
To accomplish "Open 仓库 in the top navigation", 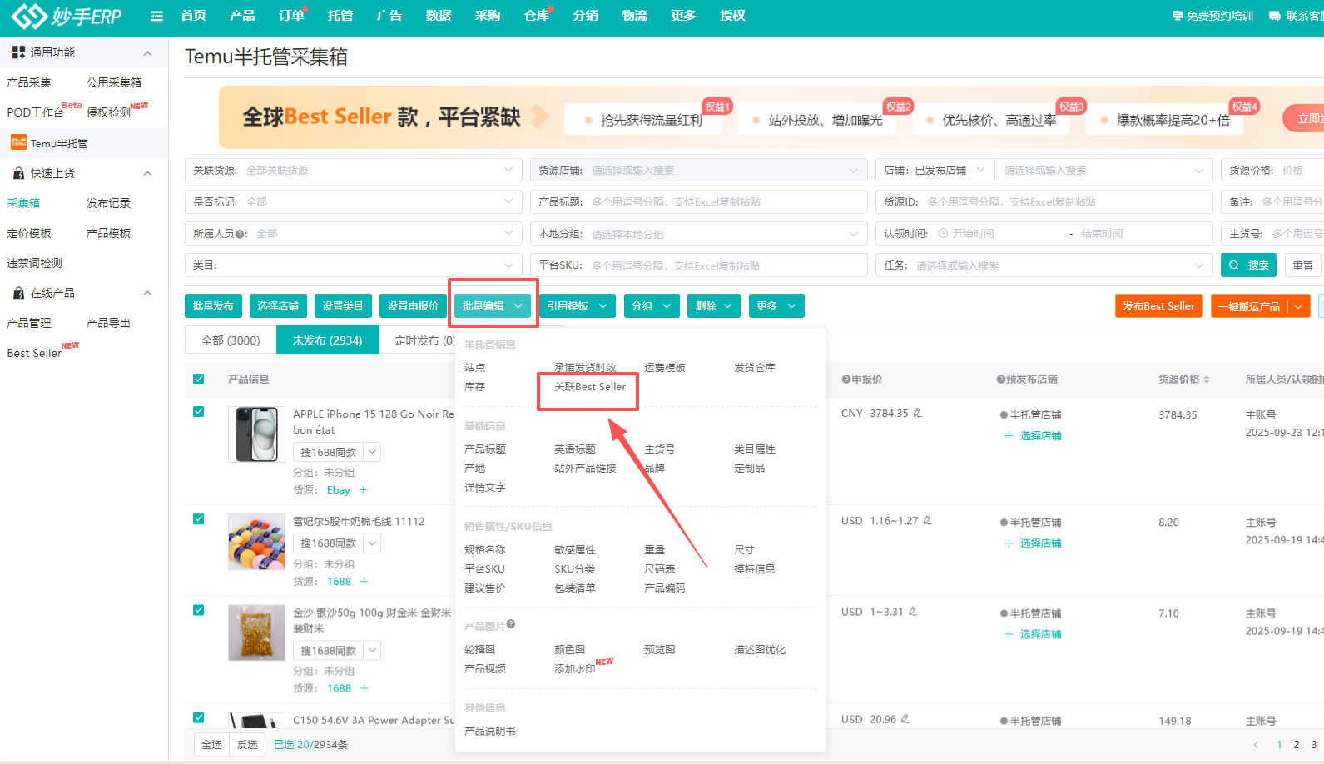I will 537,16.
